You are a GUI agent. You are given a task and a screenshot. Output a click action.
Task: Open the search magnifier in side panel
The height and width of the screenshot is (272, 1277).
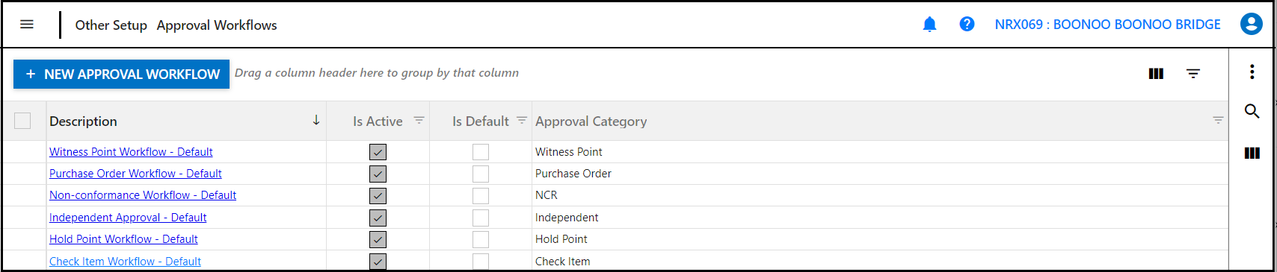[1252, 112]
